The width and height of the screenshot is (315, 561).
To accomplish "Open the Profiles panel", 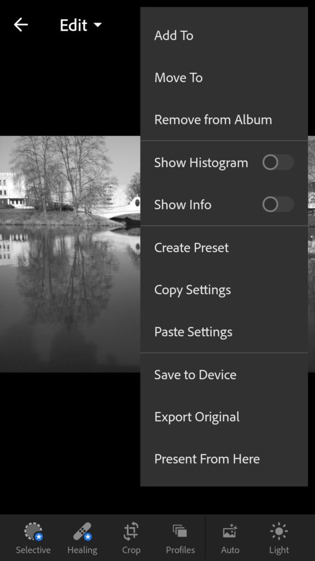I will (x=180, y=538).
